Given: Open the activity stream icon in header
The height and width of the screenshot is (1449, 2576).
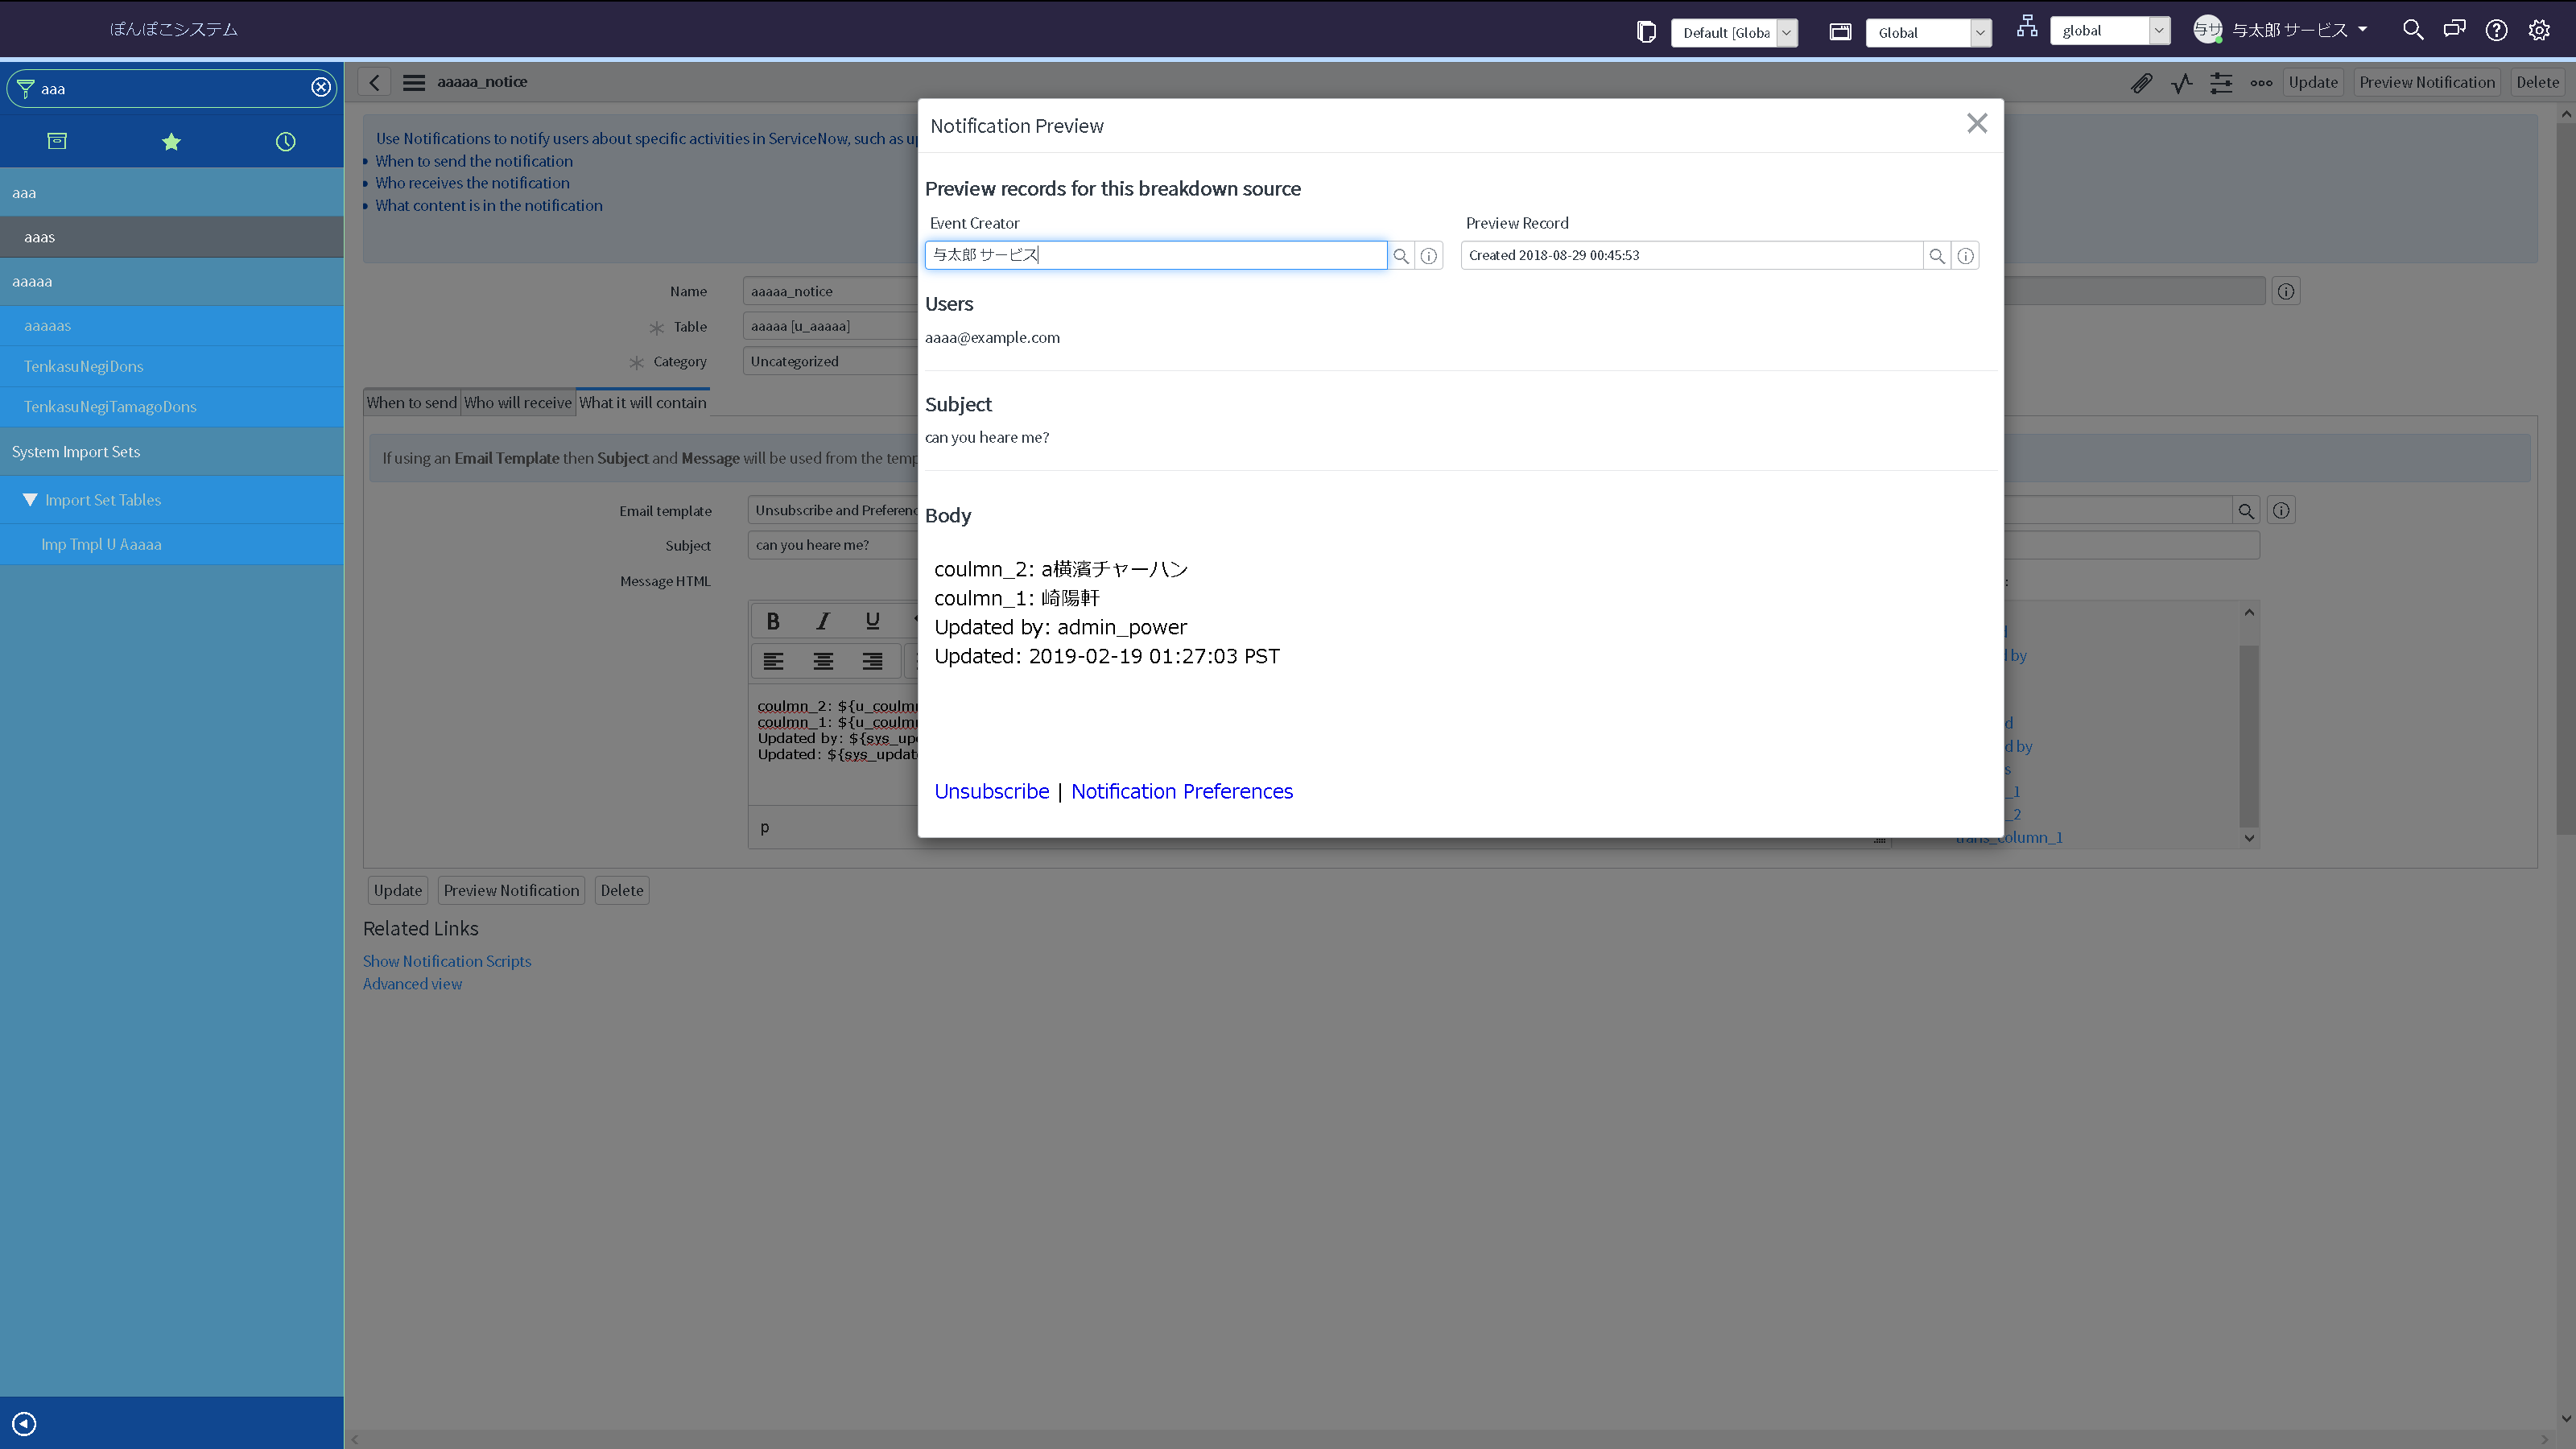Looking at the screenshot, I should coord(2181,83).
